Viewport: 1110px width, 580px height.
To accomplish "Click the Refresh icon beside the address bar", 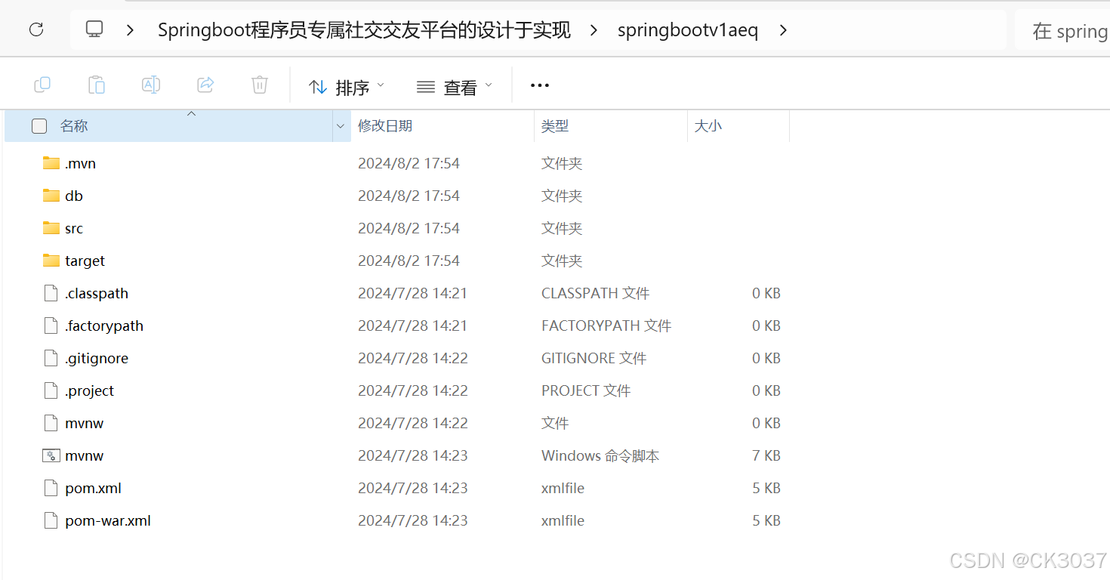I will (36, 29).
